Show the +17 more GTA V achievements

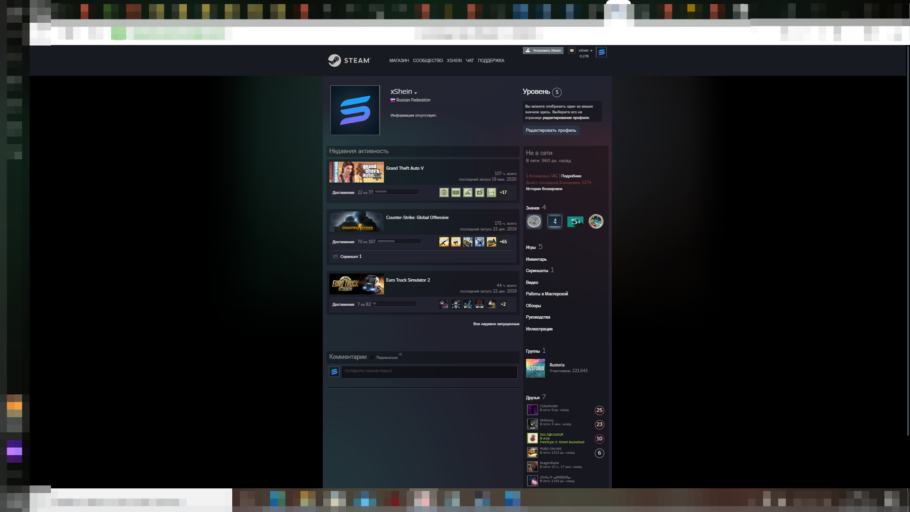(x=503, y=192)
